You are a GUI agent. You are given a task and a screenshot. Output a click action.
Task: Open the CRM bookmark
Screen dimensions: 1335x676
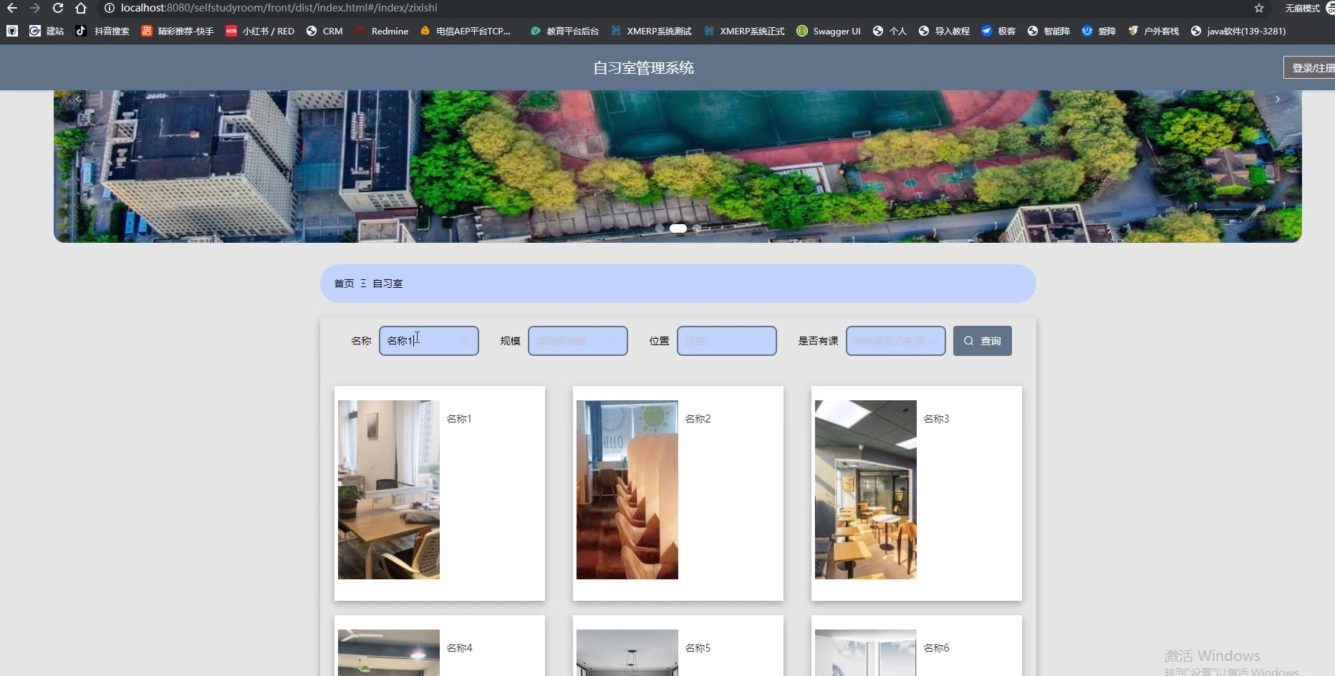coord(324,31)
